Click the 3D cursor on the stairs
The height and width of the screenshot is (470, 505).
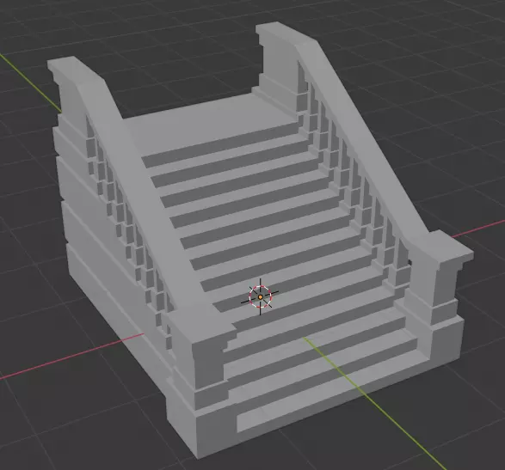pyautogui.click(x=260, y=296)
